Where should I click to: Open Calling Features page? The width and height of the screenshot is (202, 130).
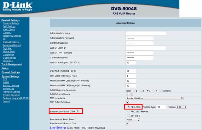coord(11,42)
